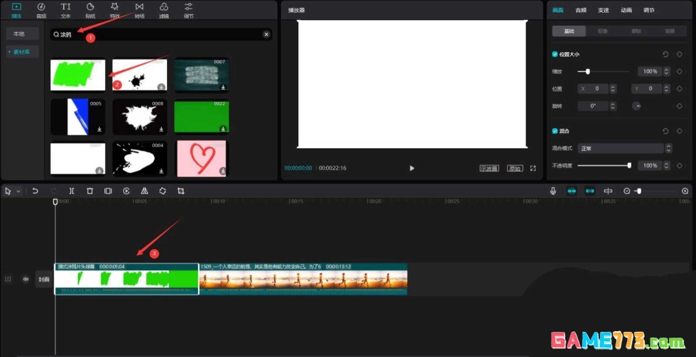Viewport: 696px width, 357px height.
Task: Select the pink heart doodle thumbnail
Action: [201, 158]
